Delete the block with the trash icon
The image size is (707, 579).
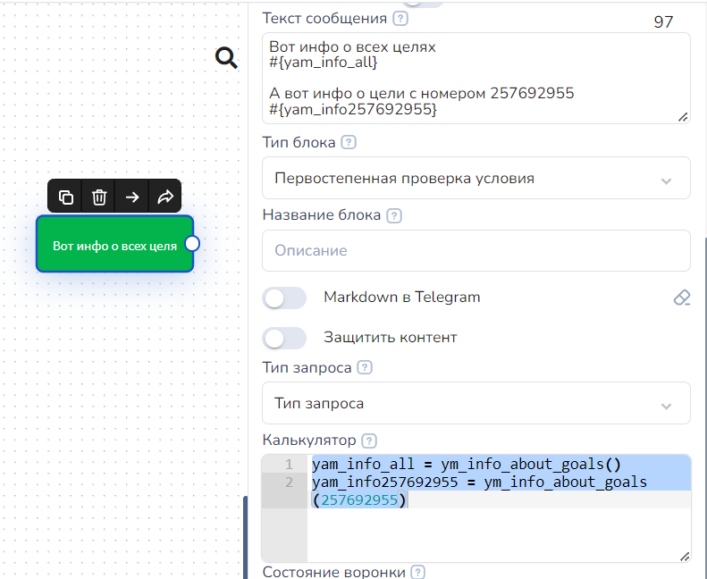point(99,197)
